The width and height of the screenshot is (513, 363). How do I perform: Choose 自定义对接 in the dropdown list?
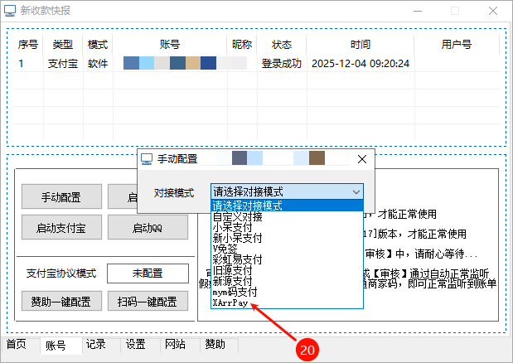pos(238,217)
